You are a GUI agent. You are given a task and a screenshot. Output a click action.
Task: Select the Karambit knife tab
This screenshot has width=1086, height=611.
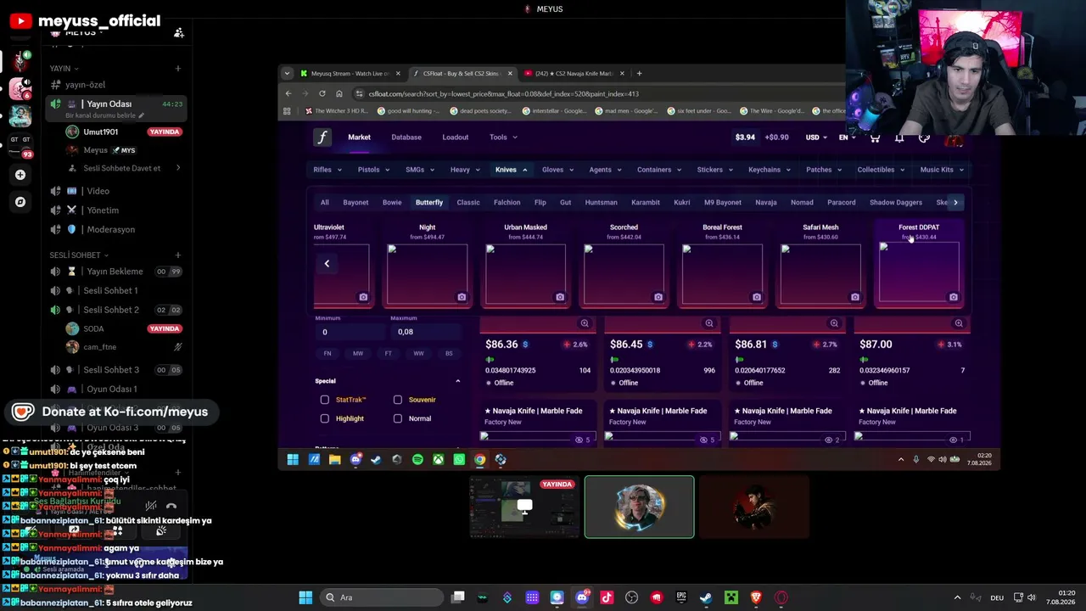[646, 203]
